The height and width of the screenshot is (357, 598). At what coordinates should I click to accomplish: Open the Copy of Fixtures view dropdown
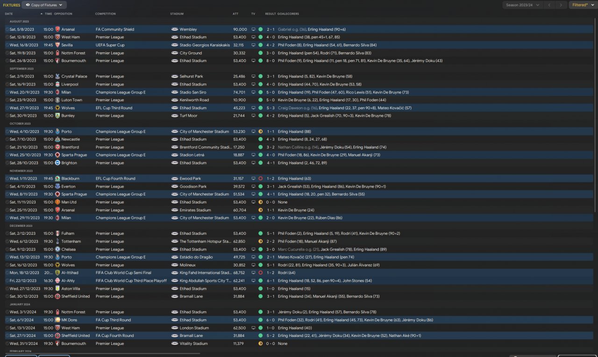[44, 5]
